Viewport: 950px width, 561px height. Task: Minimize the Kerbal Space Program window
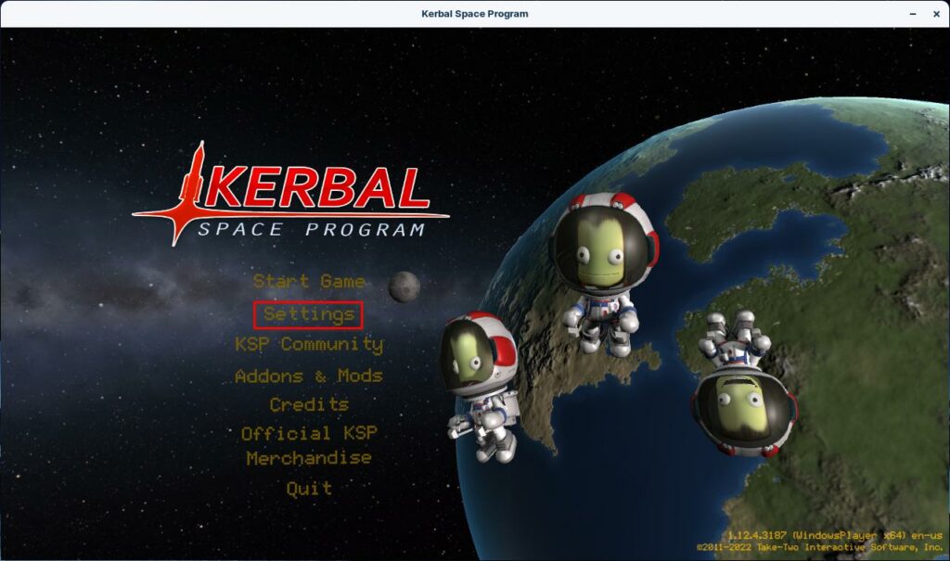(x=910, y=14)
